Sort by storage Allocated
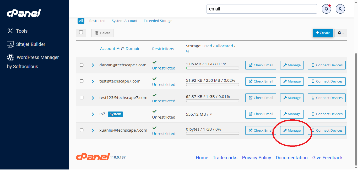Viewport: 358px width, 170px height. 224,46
